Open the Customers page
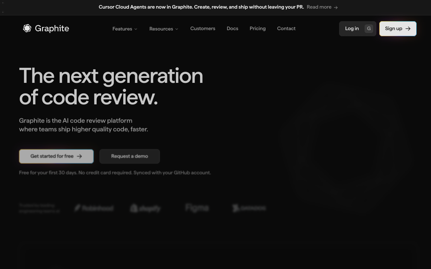The image size is (431, 269). click(203, 28)
